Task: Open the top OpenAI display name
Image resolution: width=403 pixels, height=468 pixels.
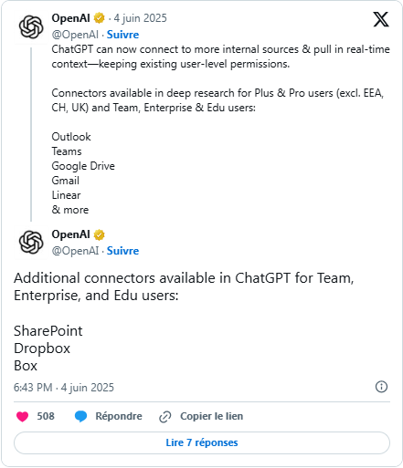Action: click(x=70, y=18)
